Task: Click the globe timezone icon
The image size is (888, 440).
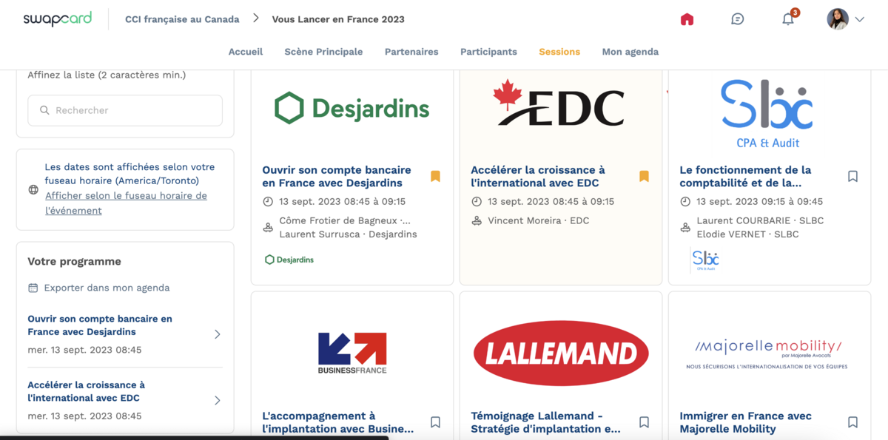Action: [33, 189]
